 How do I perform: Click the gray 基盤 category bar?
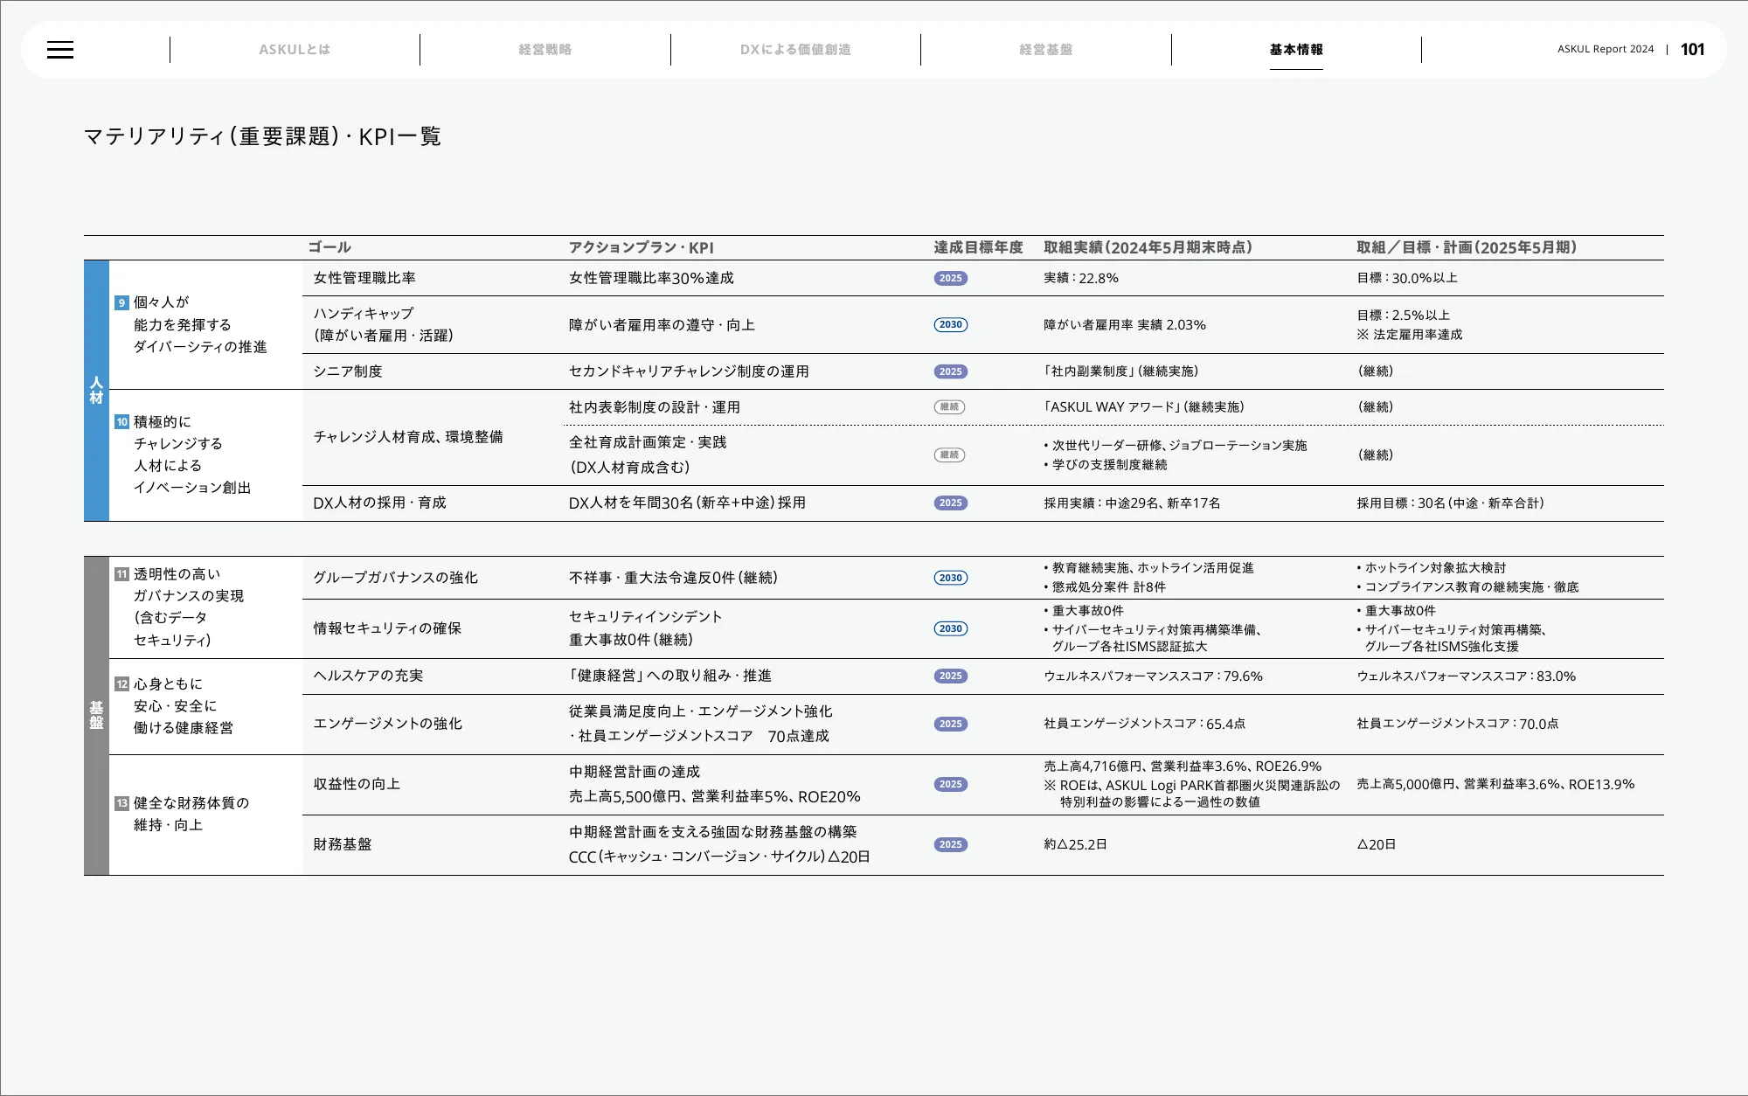96,715
